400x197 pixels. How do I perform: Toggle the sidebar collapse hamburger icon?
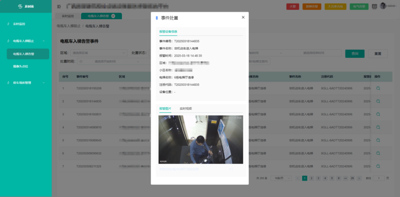(x=59, y=7)
